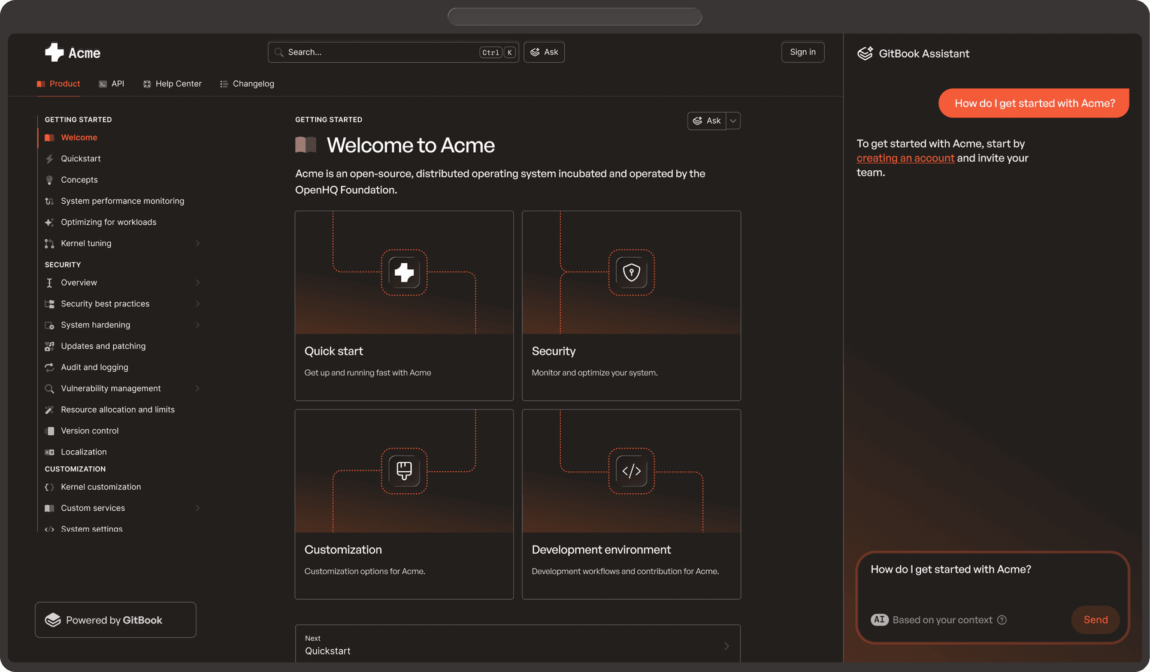The height and width of the screenshot is (672, 1150).
Task: Click the Development environment code icon
Action: tap(631, 471)
